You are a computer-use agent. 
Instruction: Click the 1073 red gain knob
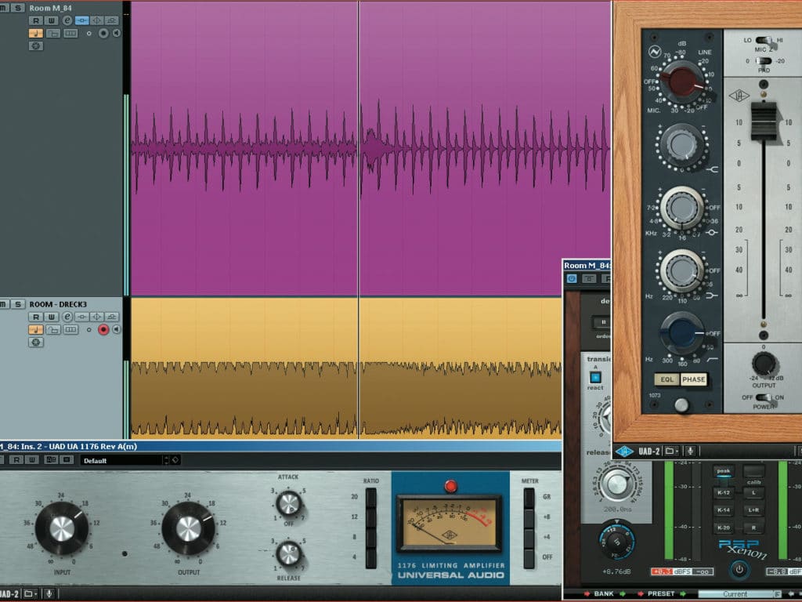[x=682, y=82]
